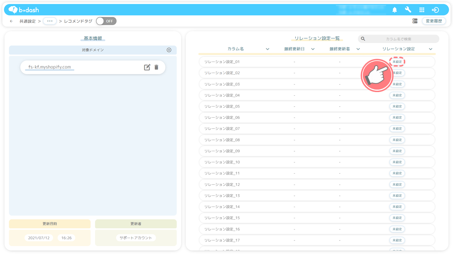453x255 pixels.
Task: Click in the カラム名で検索 search field
Action: point(398,39)
